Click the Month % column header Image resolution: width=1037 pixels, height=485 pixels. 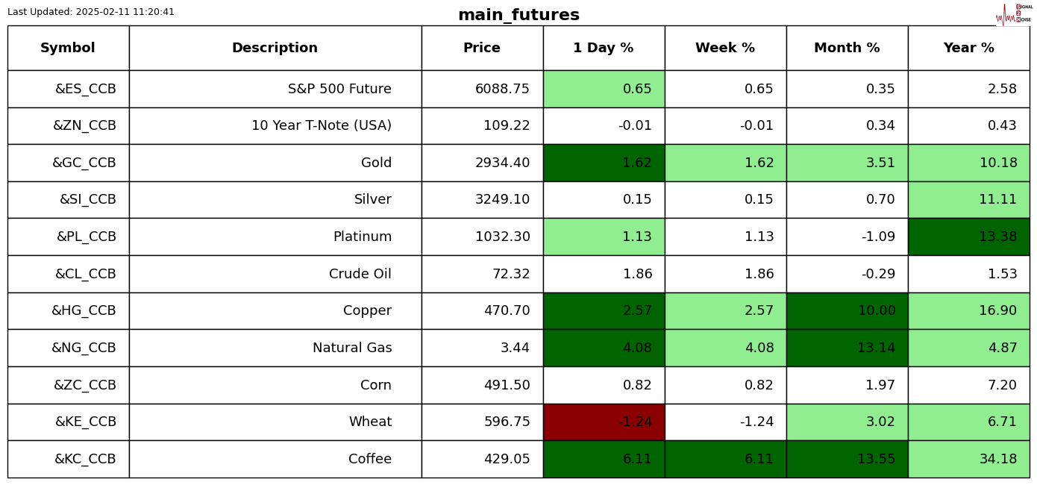pos(847,48)
